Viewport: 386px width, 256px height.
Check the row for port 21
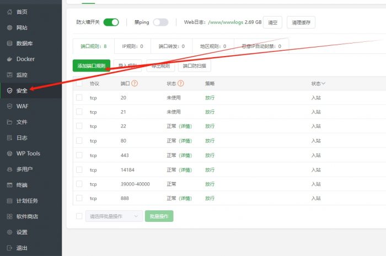click(79, 112)
